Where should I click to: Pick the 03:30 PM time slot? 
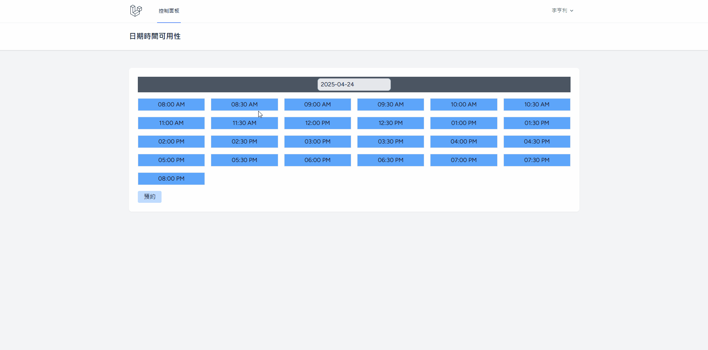tap(390, 142)
